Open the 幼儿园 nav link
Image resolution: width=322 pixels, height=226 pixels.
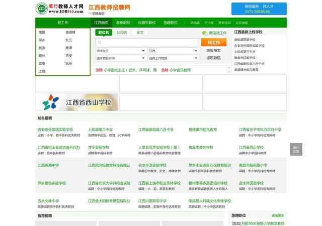[195, 23]
